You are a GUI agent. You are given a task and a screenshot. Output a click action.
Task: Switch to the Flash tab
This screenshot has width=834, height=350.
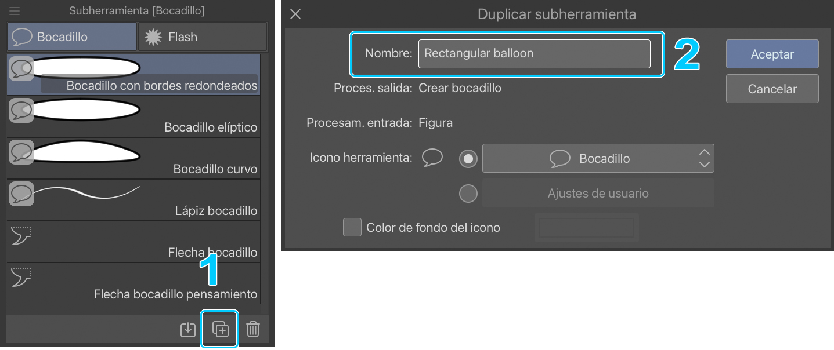pos(202,37)
